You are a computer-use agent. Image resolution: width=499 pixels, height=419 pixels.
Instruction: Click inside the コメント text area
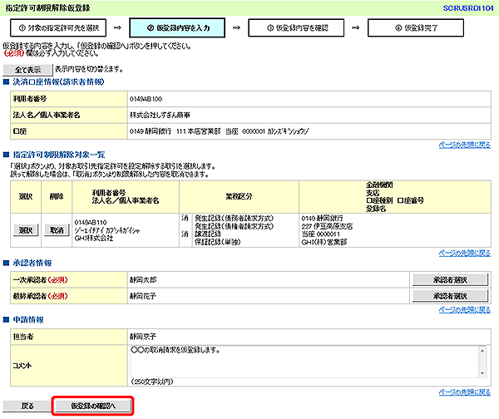299,360
